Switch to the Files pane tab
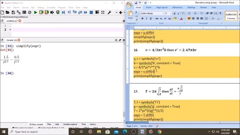Viewport: 240px width, 135px height. [x=49, y=124]
